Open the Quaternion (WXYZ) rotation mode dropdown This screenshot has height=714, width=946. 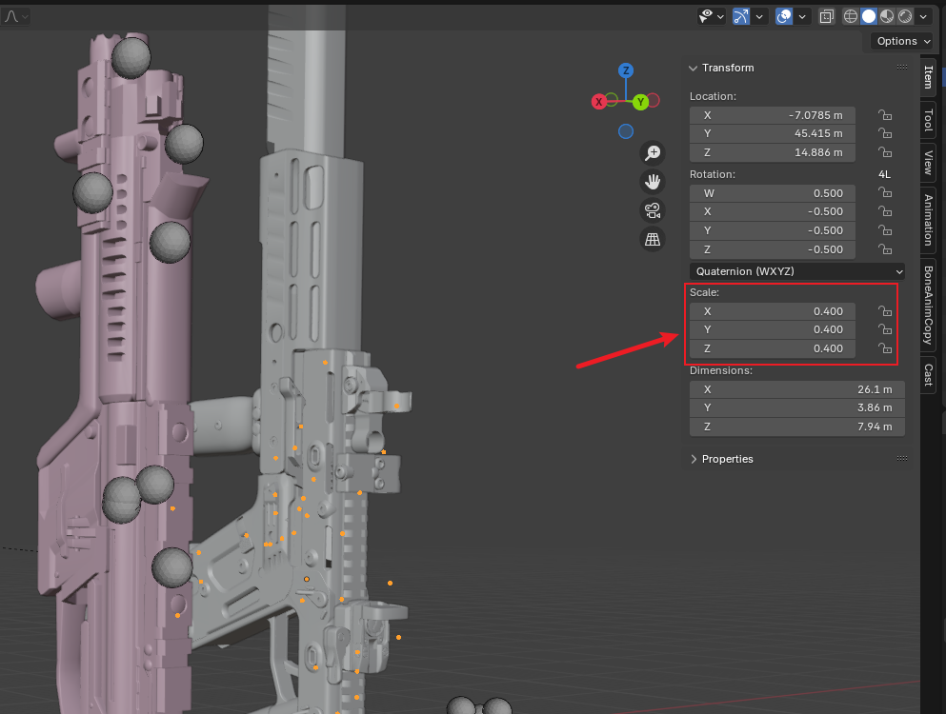796,271
